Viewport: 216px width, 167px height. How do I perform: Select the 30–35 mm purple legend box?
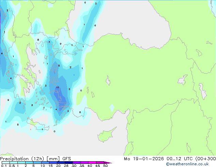[76, 163]
